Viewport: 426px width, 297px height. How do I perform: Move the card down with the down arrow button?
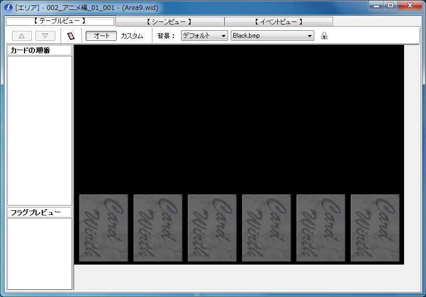45,36
